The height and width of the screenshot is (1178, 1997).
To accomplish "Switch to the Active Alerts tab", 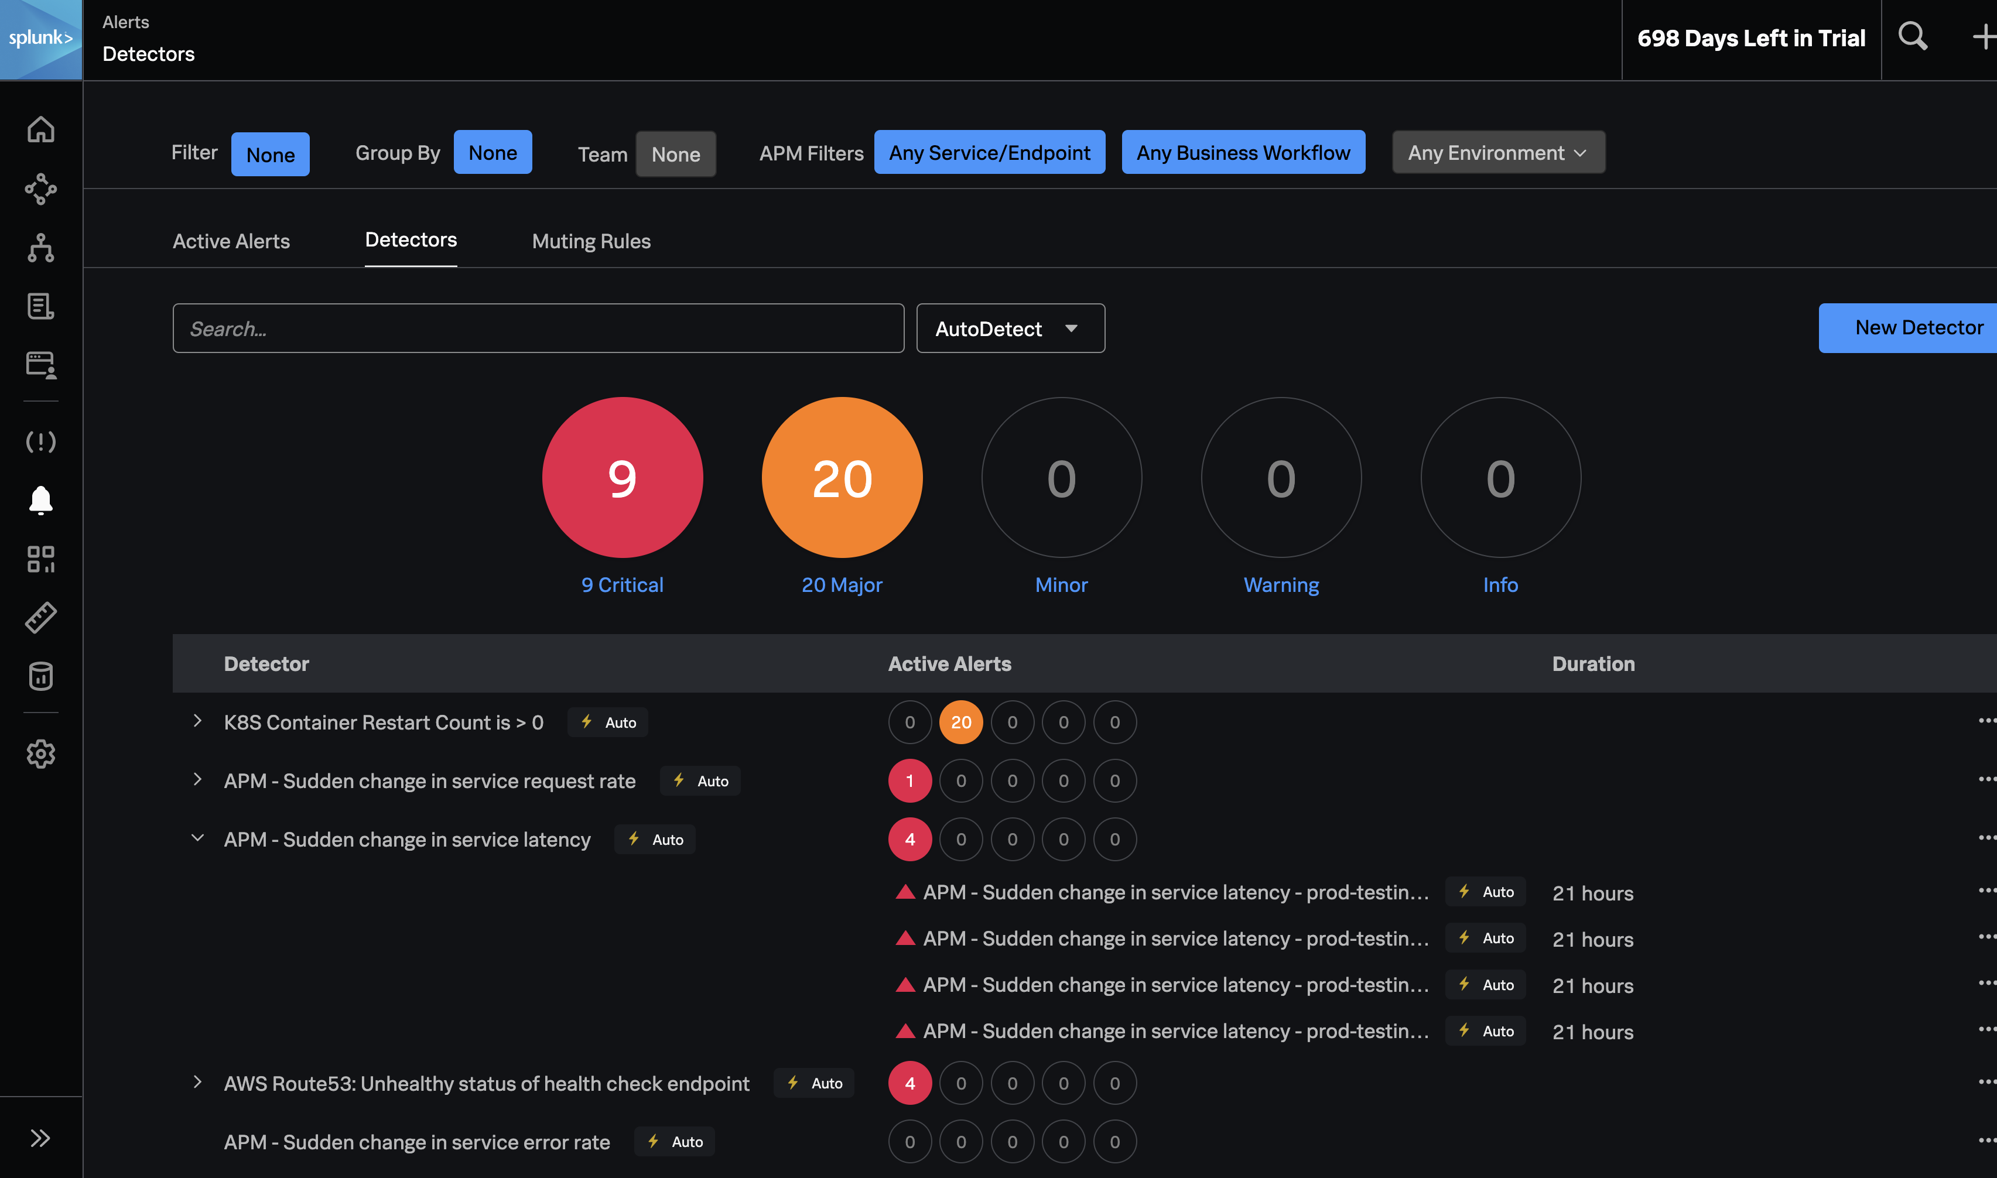I will (x=231, y=241).
